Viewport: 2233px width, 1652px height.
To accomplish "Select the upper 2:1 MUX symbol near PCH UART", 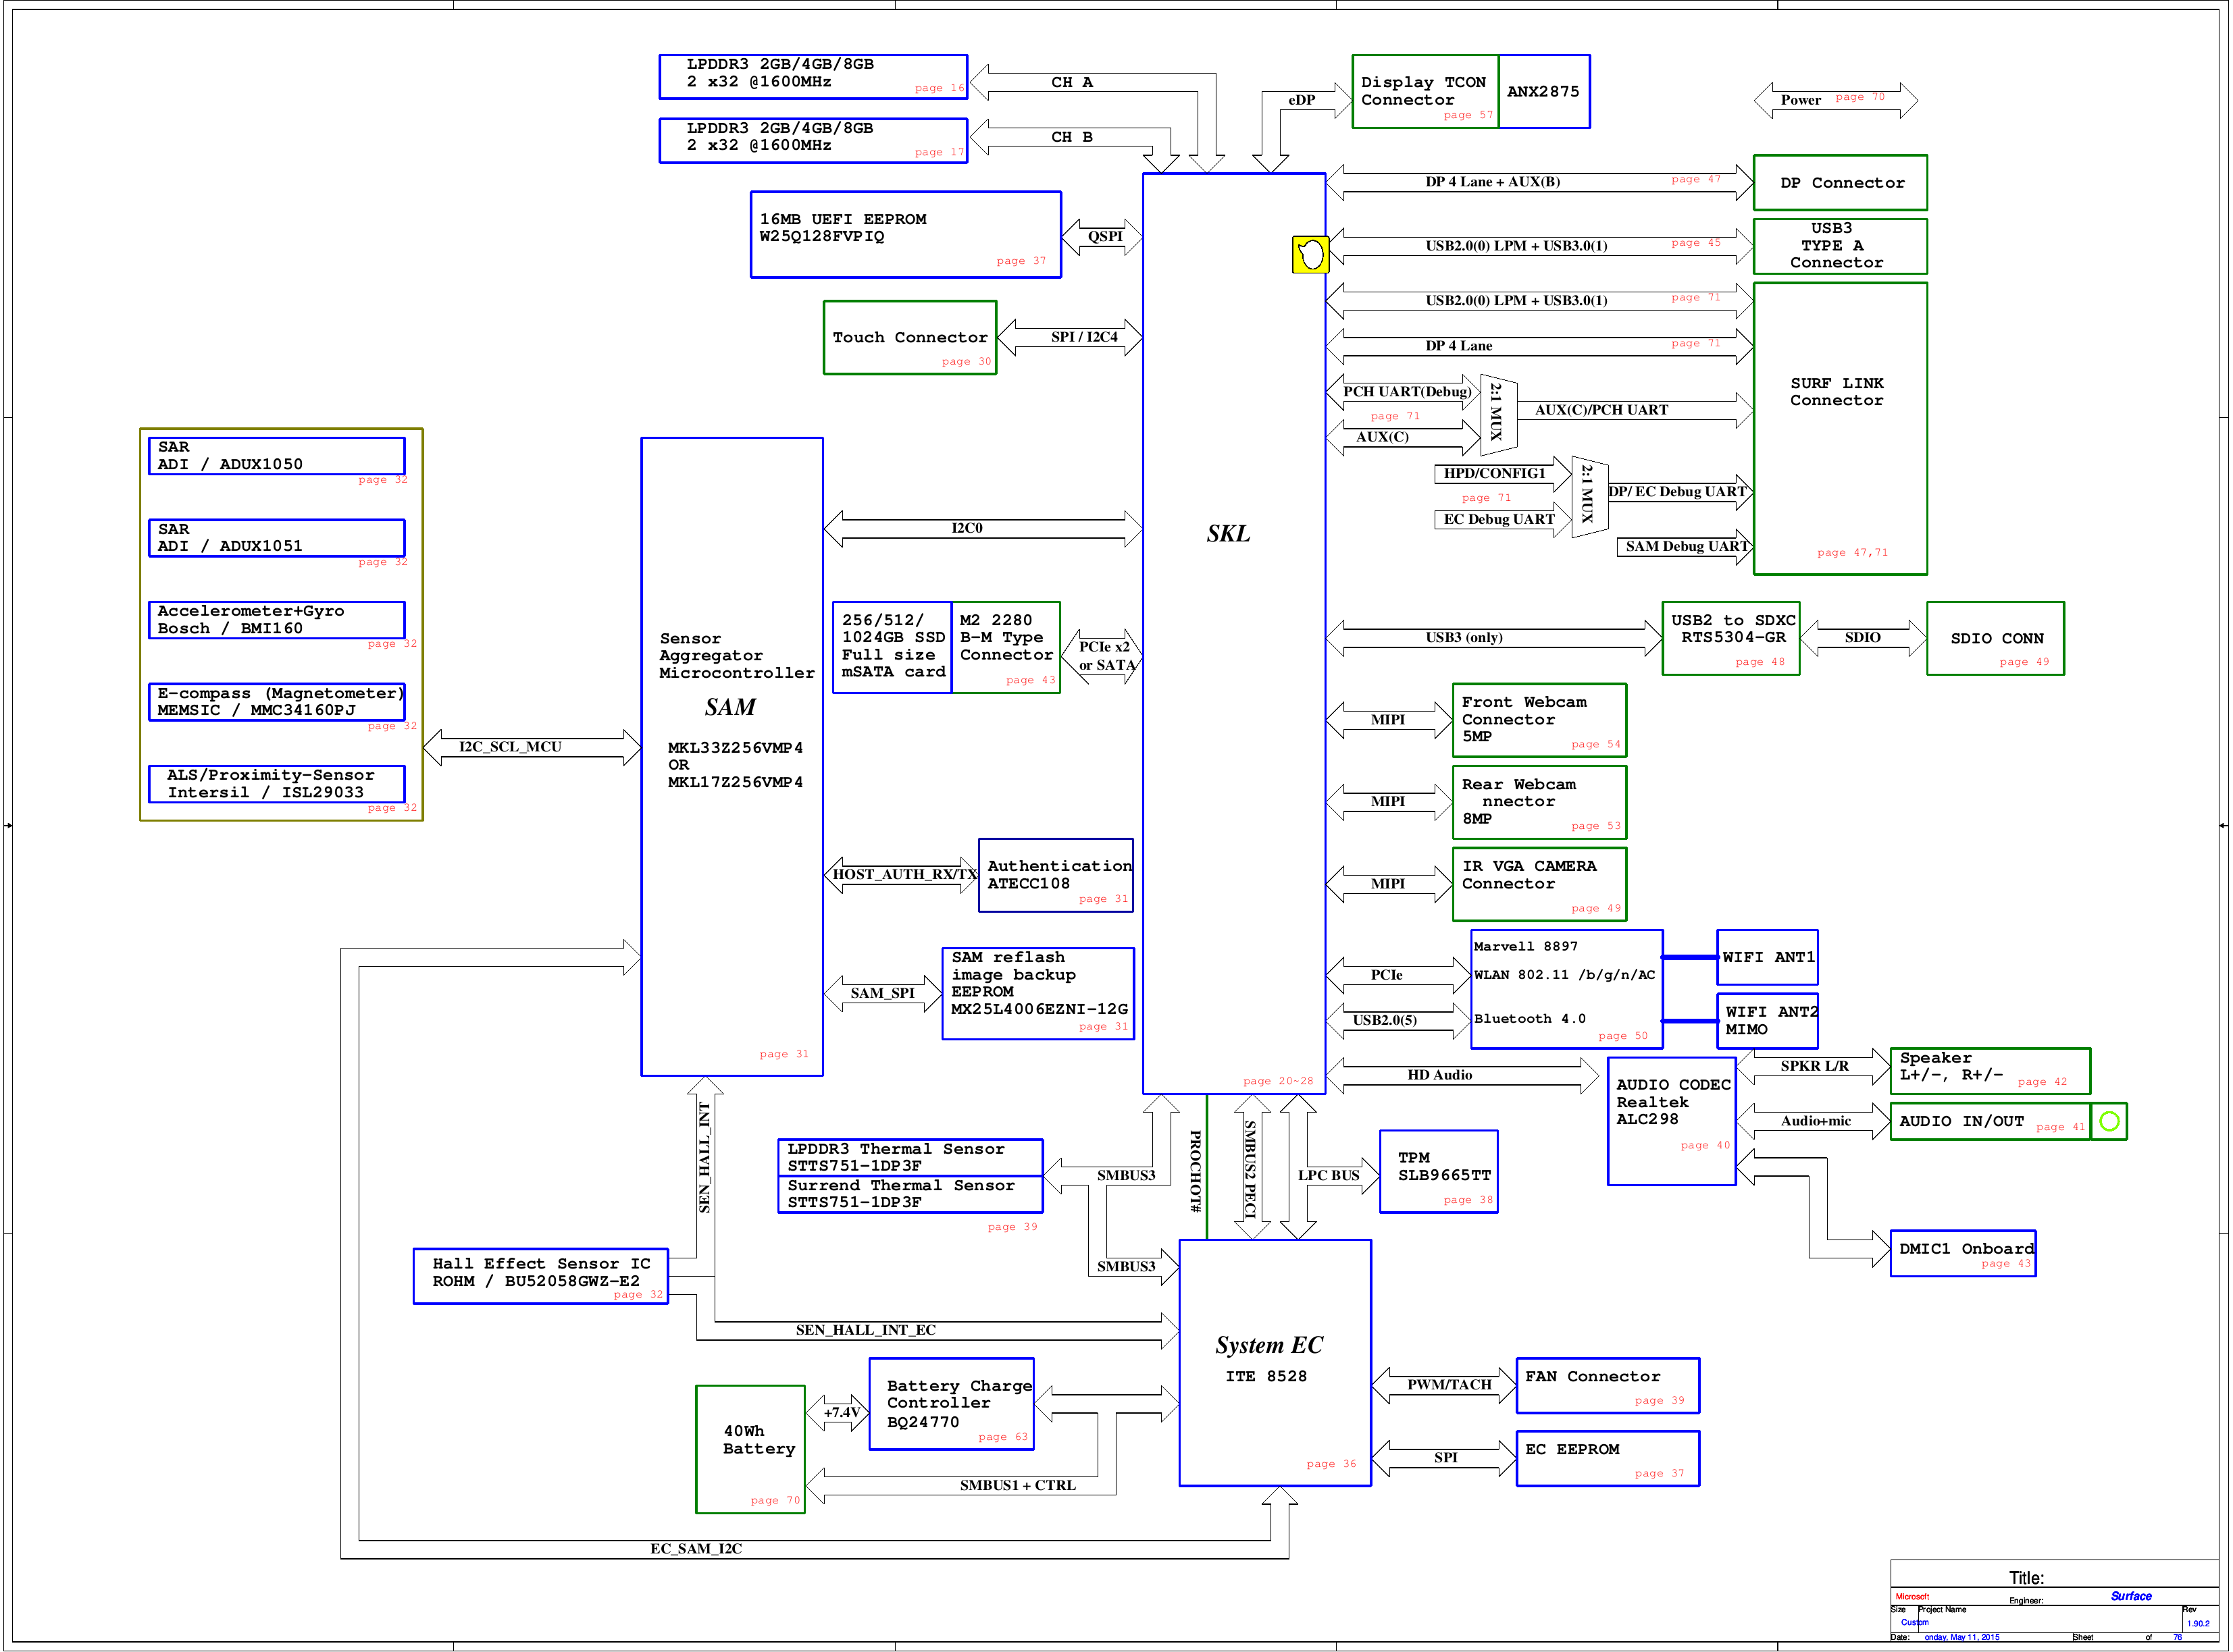I will tap(1497, 414).
